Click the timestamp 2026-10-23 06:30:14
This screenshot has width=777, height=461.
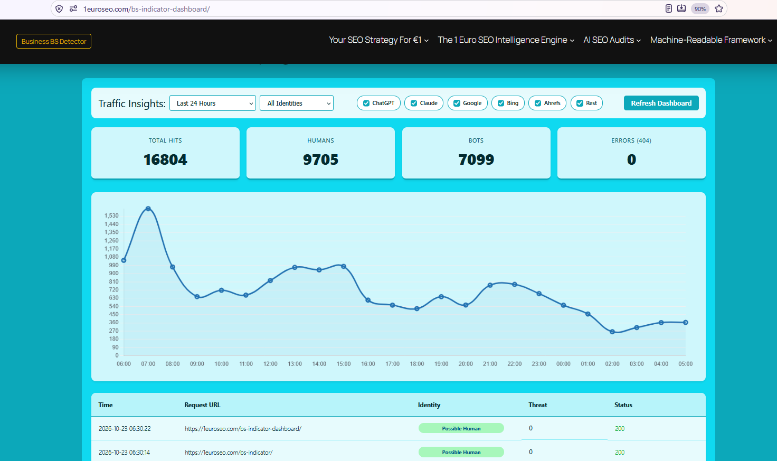(x=124, y=453)
